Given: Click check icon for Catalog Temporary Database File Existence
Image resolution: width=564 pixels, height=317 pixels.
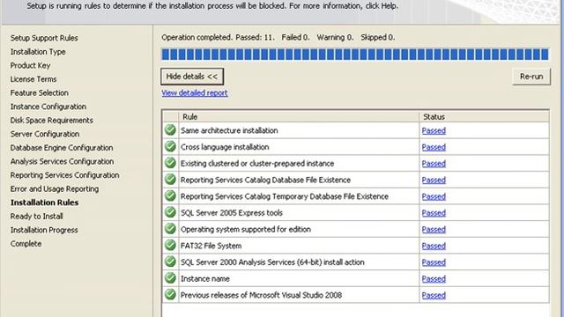Looking at the screenshot, I should [170, 195].
